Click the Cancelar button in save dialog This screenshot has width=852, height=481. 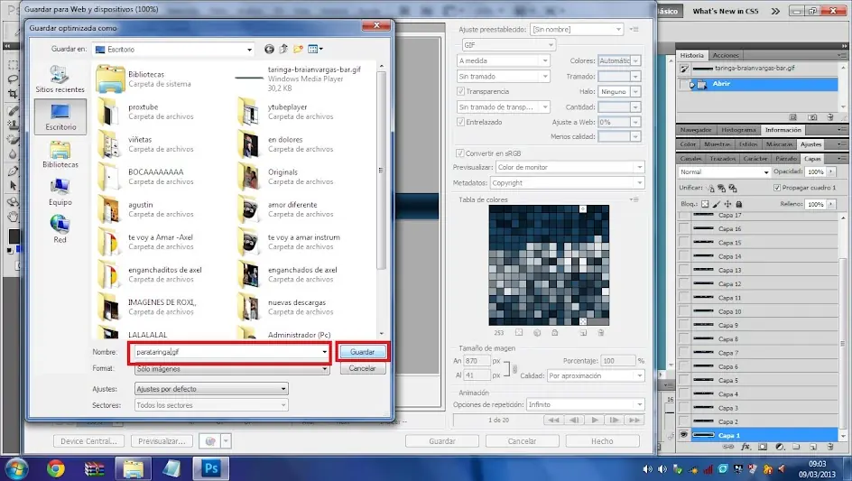363,368
